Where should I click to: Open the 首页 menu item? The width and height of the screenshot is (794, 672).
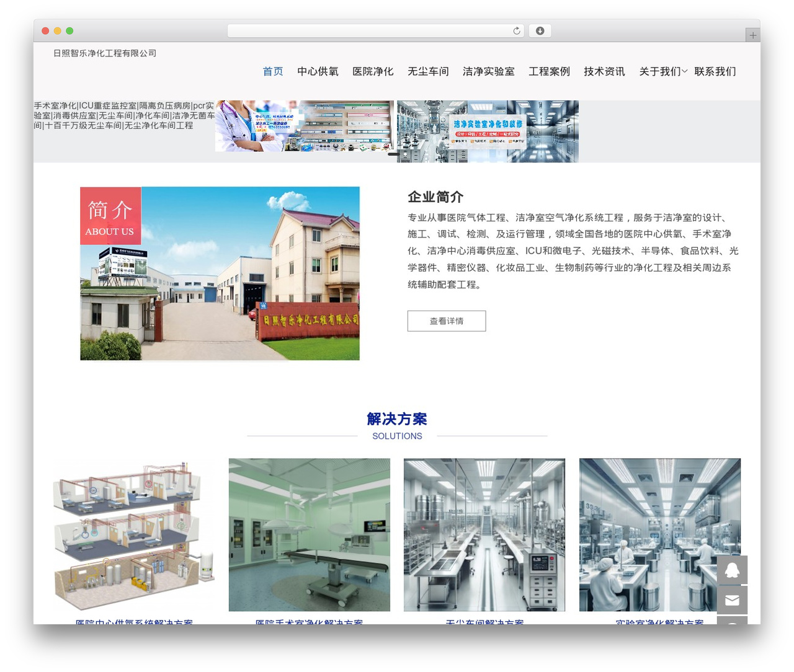click(x=273, y=71)
